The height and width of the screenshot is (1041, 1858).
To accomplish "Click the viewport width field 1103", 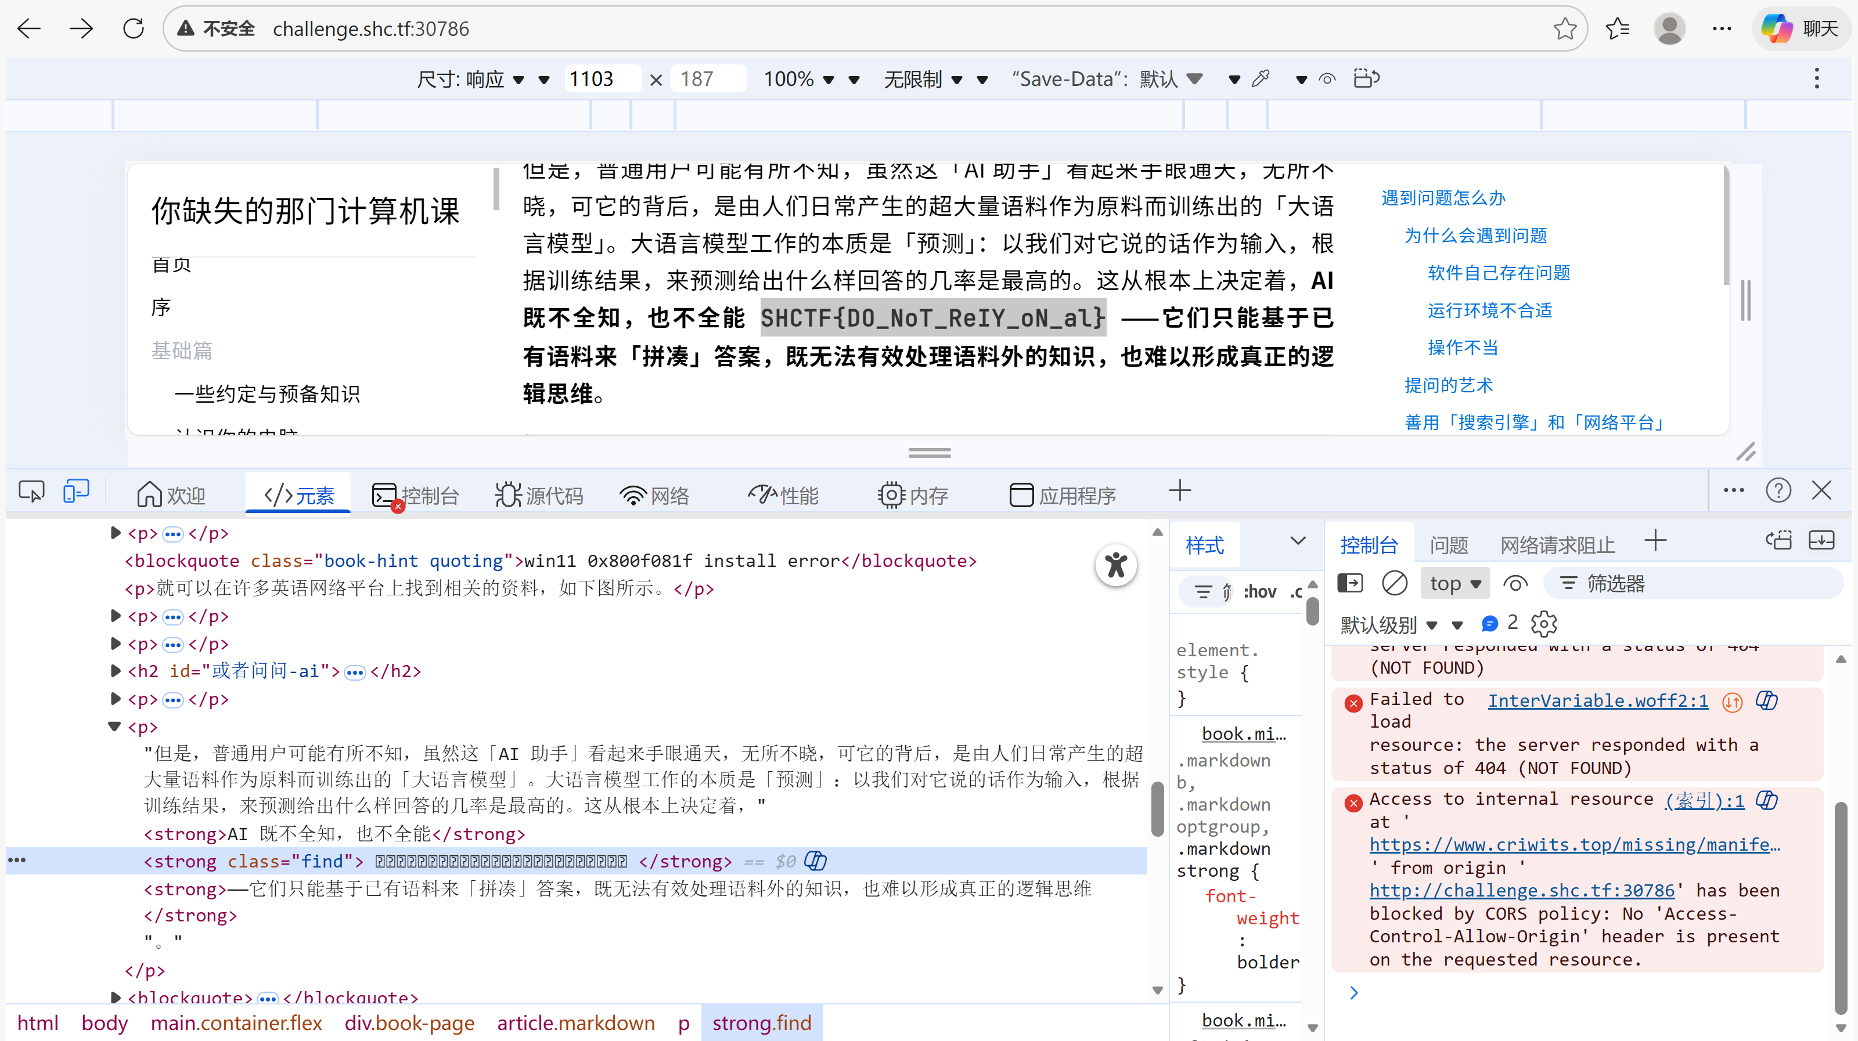I will click(x=602, y=78).
